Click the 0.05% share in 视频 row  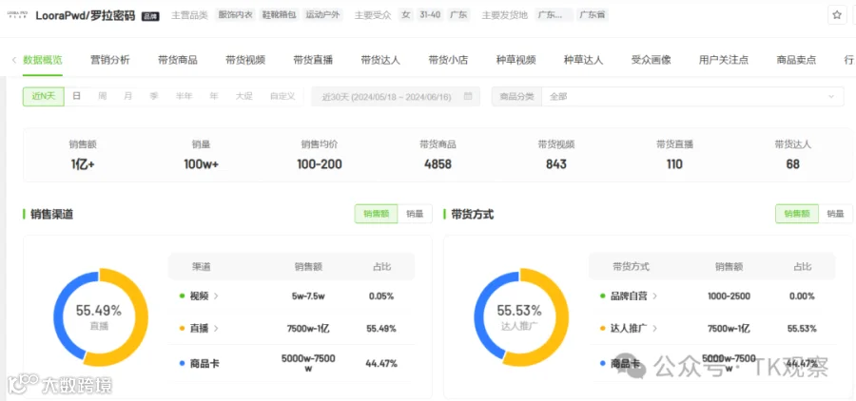(x=381, y=296)
